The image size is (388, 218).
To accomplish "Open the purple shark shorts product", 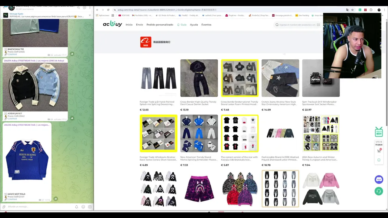I will point(199,189).
